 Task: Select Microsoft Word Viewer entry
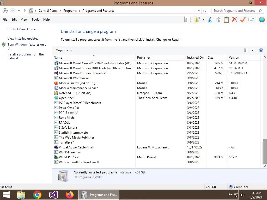pyautogui.click(x=156, y=78)
